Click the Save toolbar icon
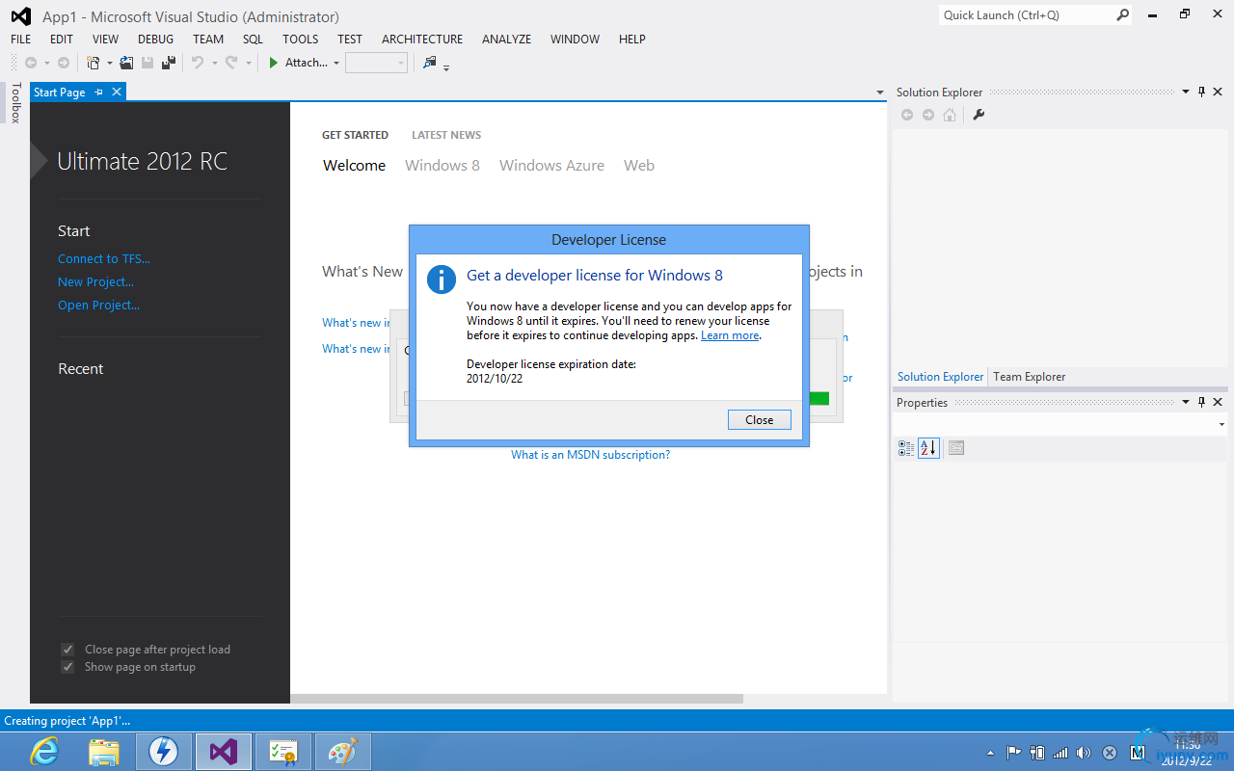This screenshot has height=771, width=1234. click(148, 63)
